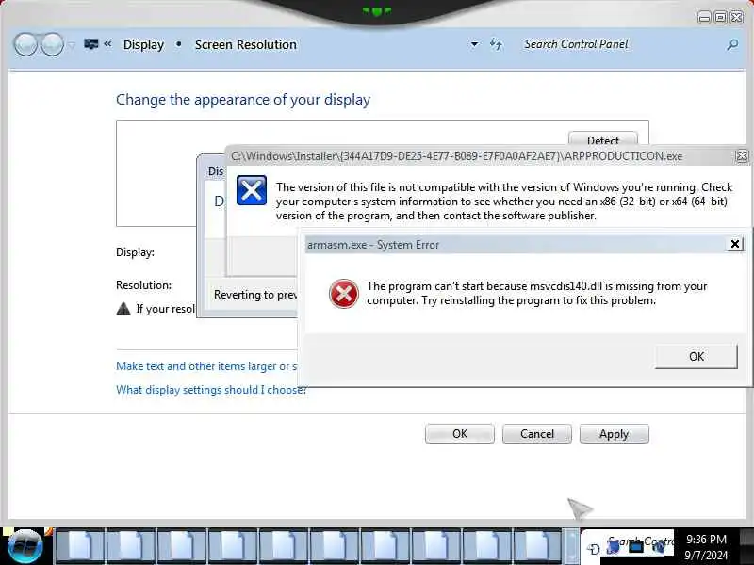This screenshot has width=754, height=565.
Task: Expand the « breadcrumb chevron
Action: click(107, 43)
